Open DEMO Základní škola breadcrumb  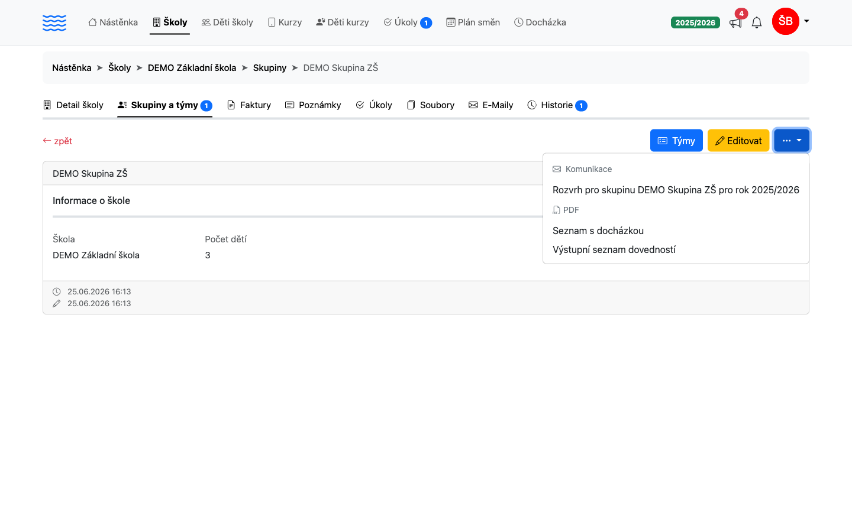[192, 68]
